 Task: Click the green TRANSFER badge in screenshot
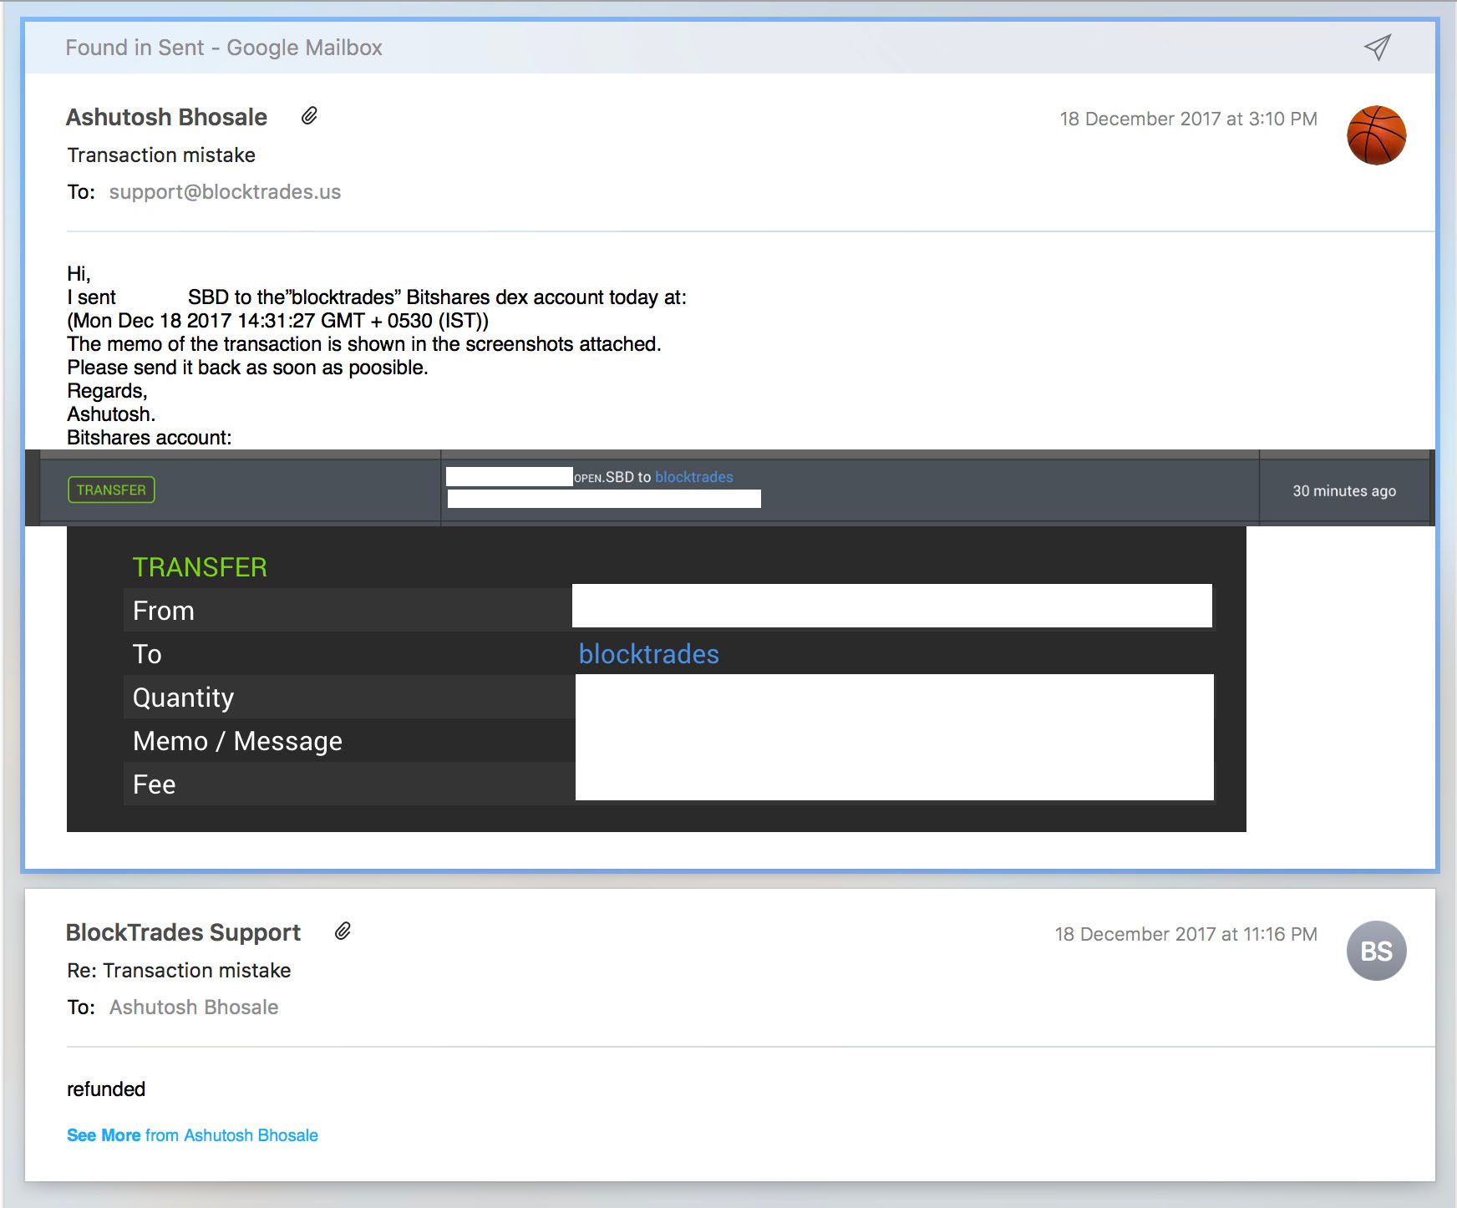pyautogui.click(x=111, y=490)
